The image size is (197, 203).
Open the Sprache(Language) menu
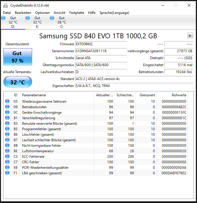[114, 13]
